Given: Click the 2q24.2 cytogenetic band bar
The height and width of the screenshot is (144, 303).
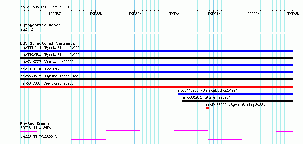Looking at the screenshot, I should [x=157, y=33].
